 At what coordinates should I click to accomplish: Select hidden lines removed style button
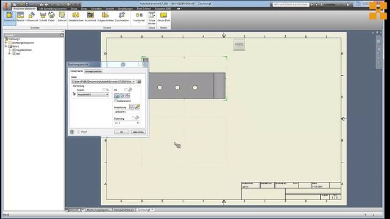point(122,96)
